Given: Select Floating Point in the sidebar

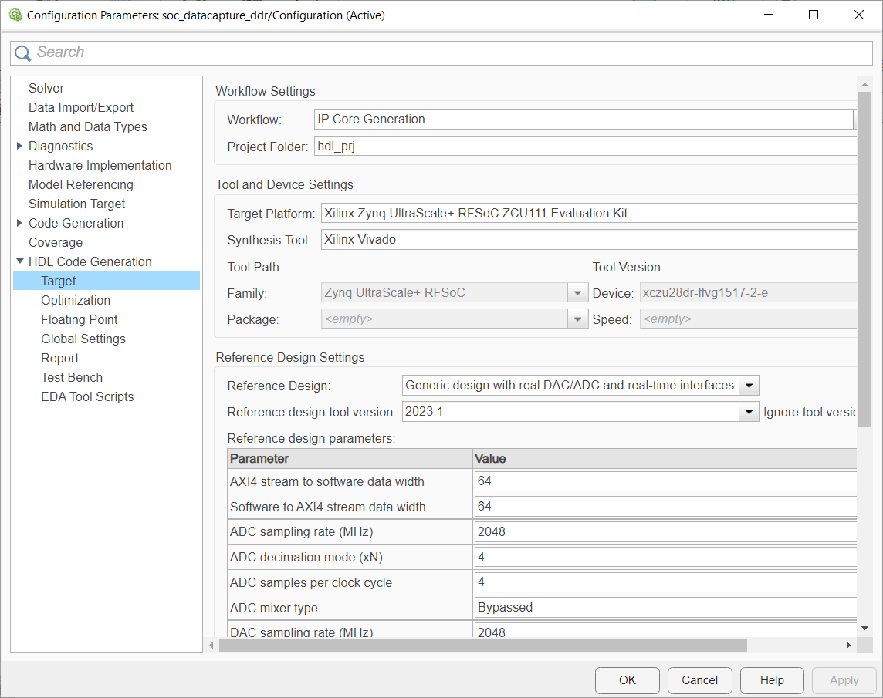Looking at the screenshot, I should pyautogui.click(x=80, y=319).
